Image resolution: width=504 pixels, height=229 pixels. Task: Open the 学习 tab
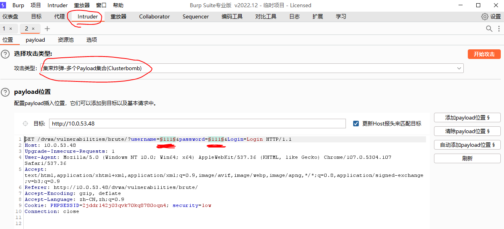[341, 16]
